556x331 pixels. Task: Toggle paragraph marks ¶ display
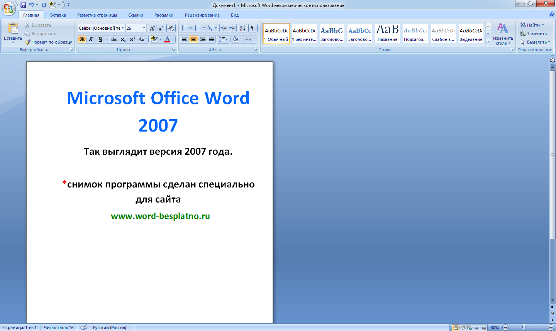(253, 28)
